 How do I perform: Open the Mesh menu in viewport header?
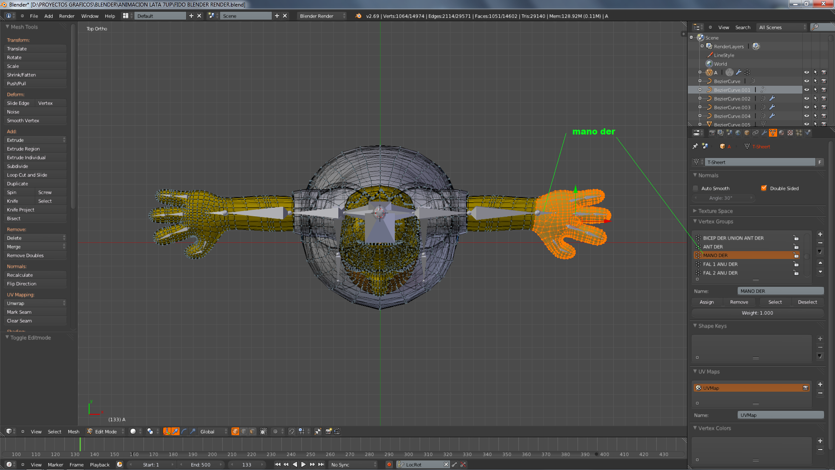(73, 431)
